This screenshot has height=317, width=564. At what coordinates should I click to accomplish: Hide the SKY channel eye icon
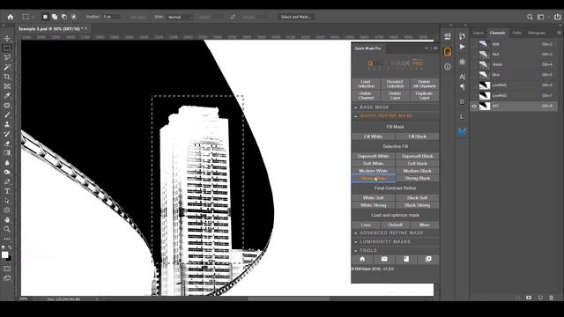pyautogui.click(x=474, y=106)
